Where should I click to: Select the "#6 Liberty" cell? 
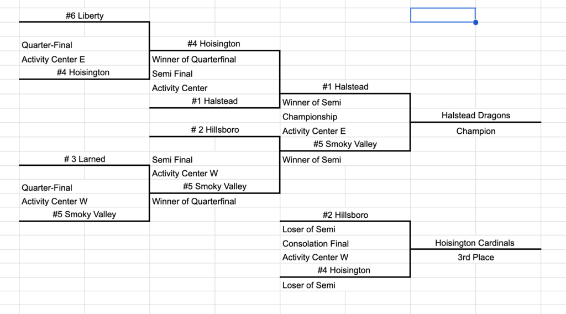[x=85, y=15]
